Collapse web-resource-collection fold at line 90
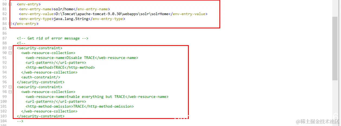 (10, 53)
